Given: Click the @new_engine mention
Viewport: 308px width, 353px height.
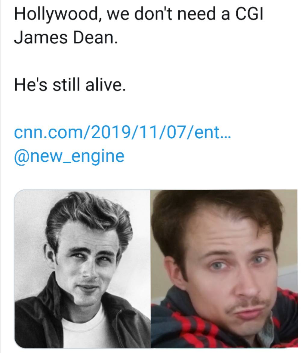Looking at the screenshot, I should point(69,156).
